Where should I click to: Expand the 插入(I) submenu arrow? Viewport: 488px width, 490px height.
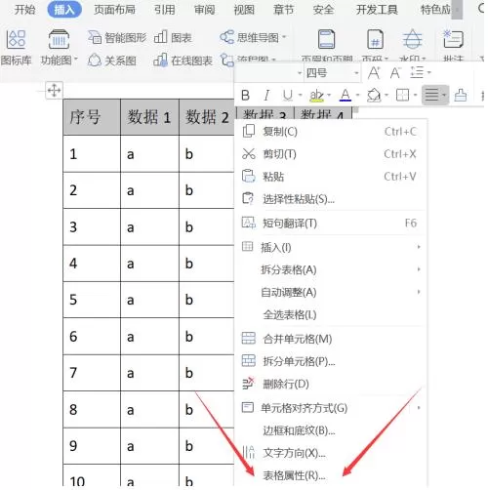419,247
